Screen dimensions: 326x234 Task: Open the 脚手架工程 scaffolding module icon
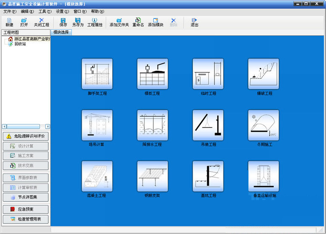tap(97, 74)
